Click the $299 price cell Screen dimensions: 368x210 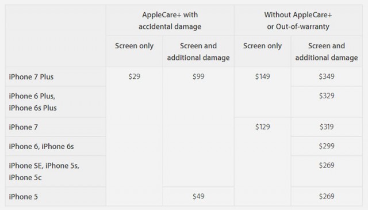(x=327, y=146)
